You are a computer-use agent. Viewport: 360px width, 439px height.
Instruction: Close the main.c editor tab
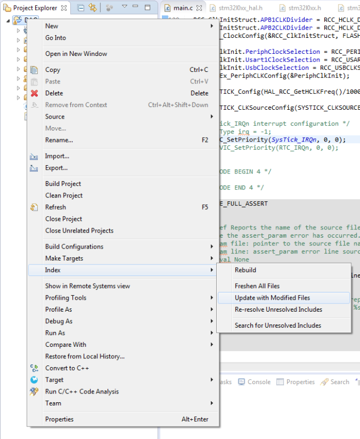click(x=199, y=8)
